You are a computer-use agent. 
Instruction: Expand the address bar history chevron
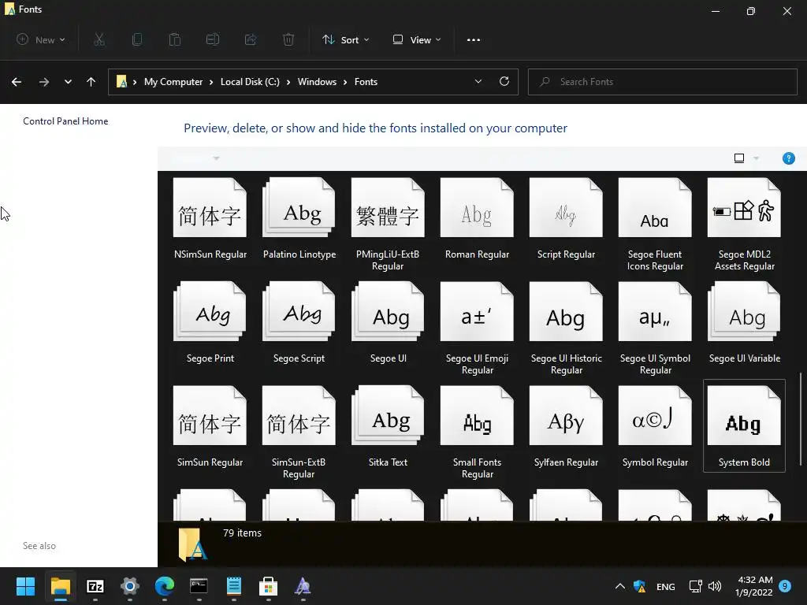(x=478, y=81)
